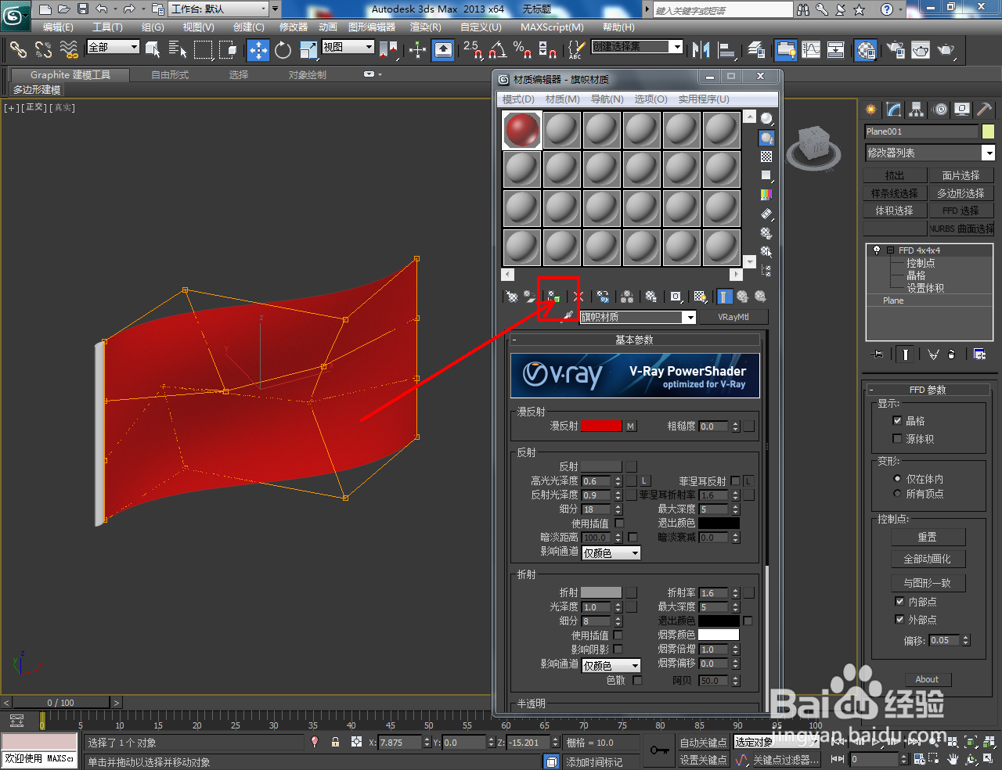Click the Mirror tool icon
This screenshot has width=1002, height=770.
point(701,50)
